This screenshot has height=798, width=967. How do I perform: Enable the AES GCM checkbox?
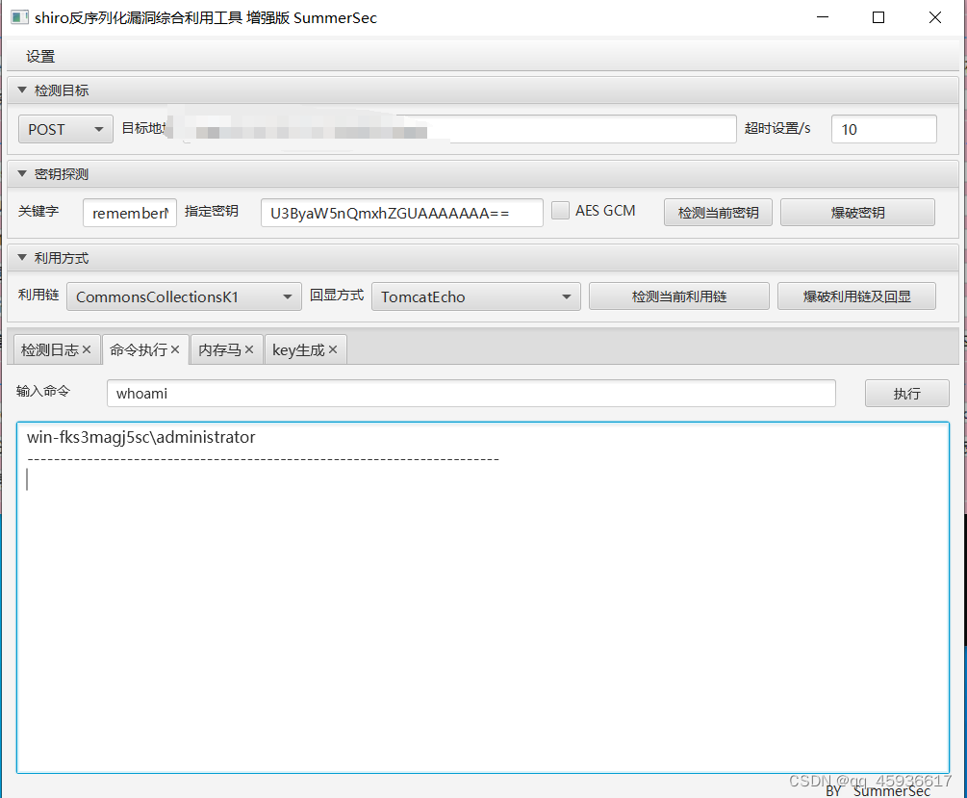[560, 211]
